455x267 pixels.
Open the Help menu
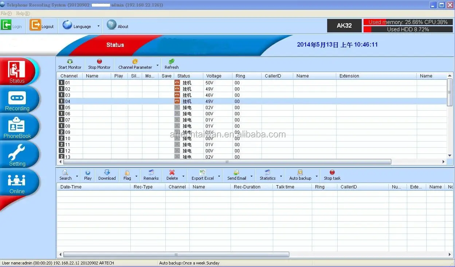[22, 13]
